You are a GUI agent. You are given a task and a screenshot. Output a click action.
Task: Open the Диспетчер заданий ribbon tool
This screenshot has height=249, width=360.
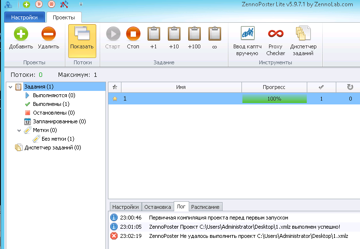[x=303, y=41]
